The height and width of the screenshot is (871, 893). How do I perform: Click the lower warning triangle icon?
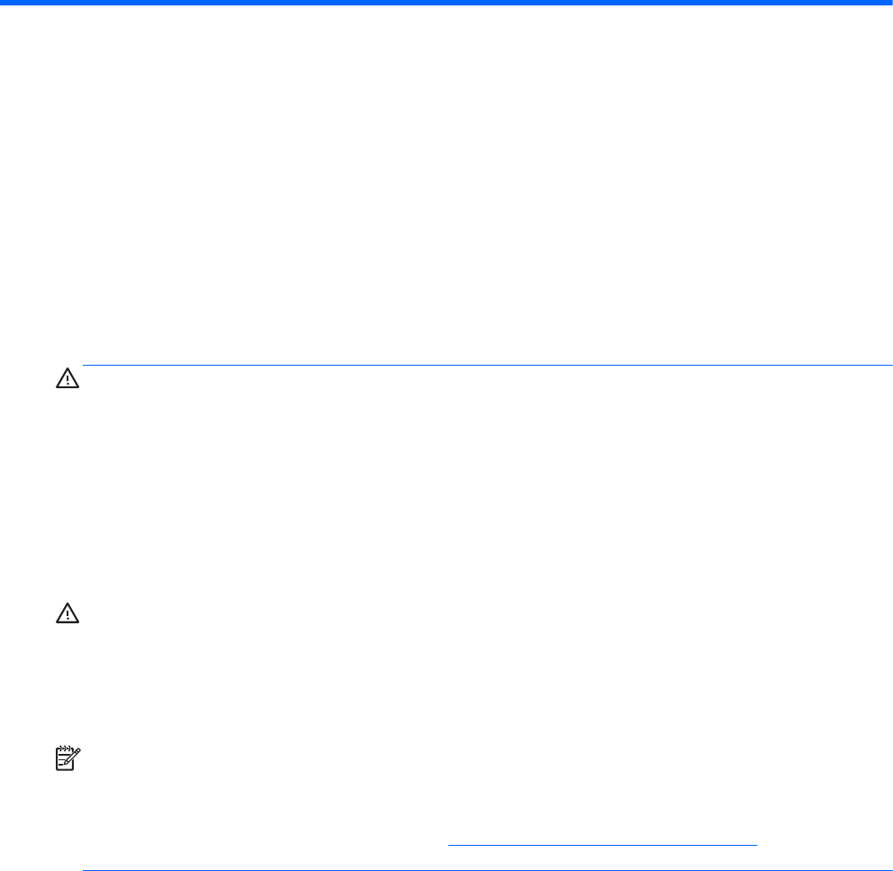[68, 613]
